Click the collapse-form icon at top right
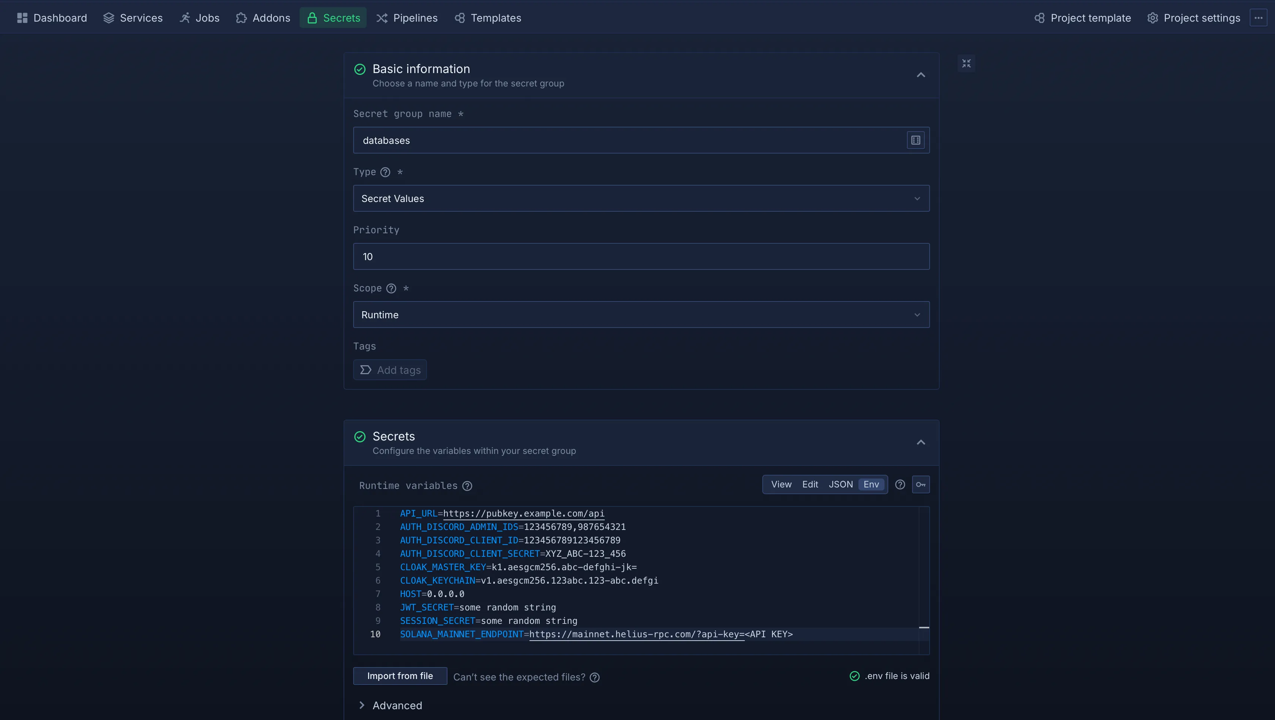The height and width of the screenshot is (720, 1275). tap(966, 63)
